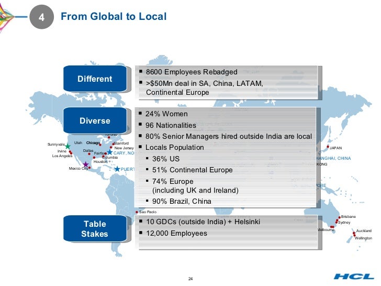The height and width of the screenshot is (286, 381).
Task: Click the HANGHAI, CHINA map label
Action: pyautogui.click(x=333, y=158)
